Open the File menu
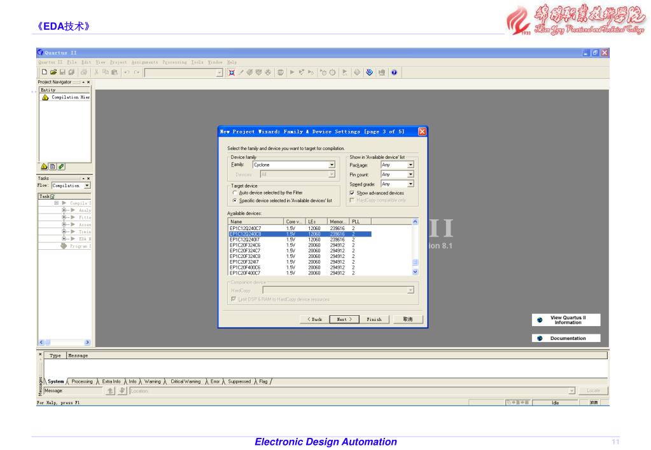651x450 pixels. [x=72, y=62]
